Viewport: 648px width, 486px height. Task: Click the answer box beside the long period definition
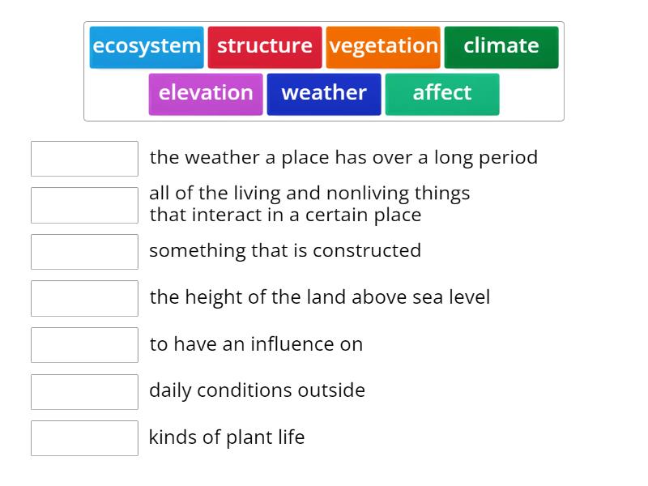[x=84, y=158]
